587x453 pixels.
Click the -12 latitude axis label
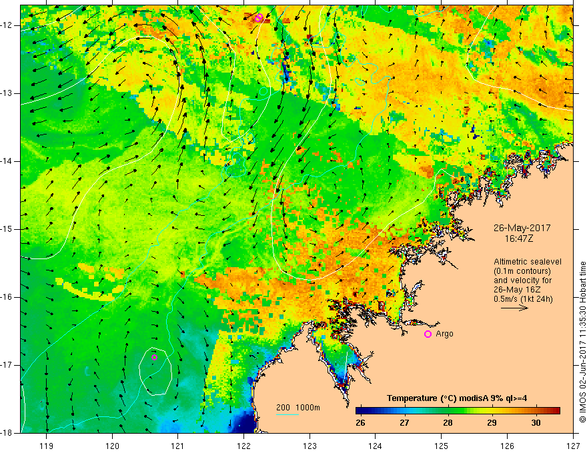(x=7, y=25)
